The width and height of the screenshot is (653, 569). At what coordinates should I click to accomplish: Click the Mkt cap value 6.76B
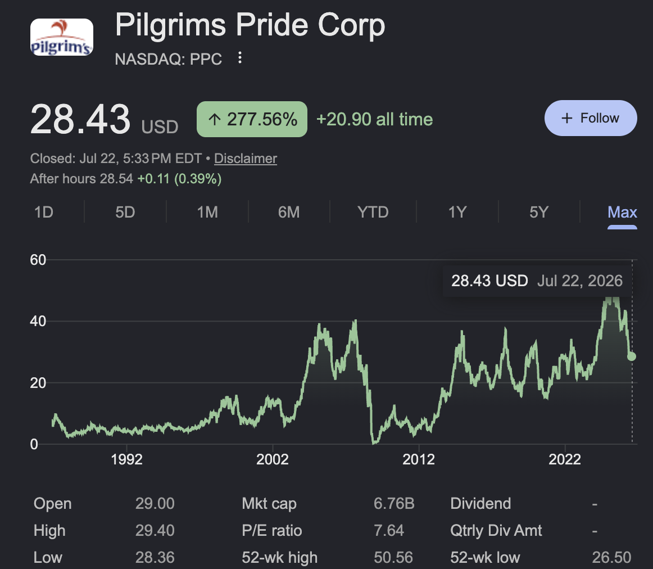click(x=394, y=503)
